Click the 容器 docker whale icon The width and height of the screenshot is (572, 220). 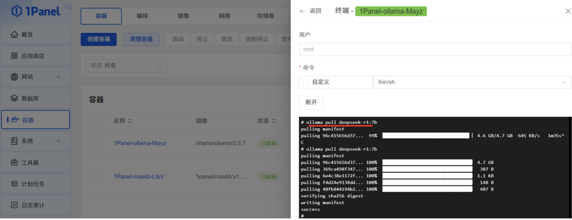[15, 120]
